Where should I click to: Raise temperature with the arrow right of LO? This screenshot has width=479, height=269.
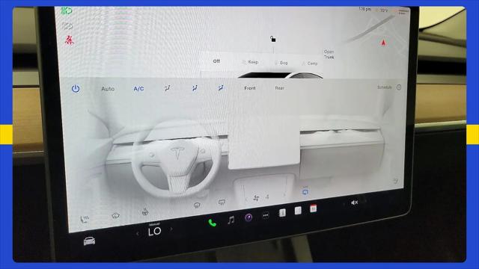pyautogui.click(x=171, y=229)
